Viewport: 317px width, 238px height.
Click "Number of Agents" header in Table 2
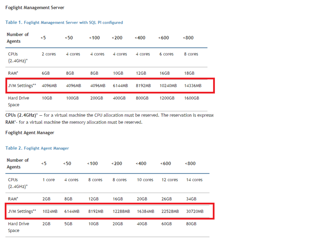(17, 164)
